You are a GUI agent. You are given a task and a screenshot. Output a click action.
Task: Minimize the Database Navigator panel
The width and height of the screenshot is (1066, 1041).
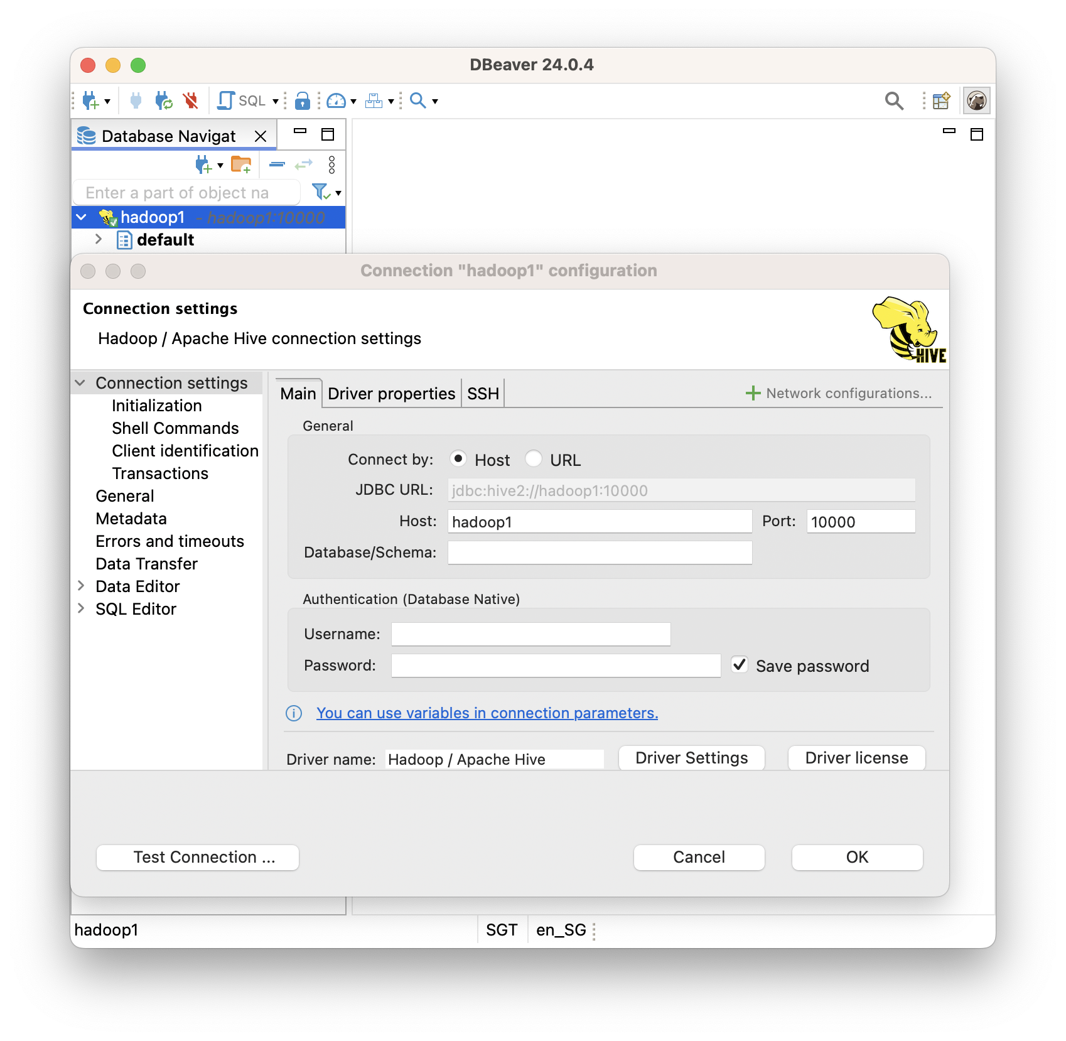tap(300, 132)
